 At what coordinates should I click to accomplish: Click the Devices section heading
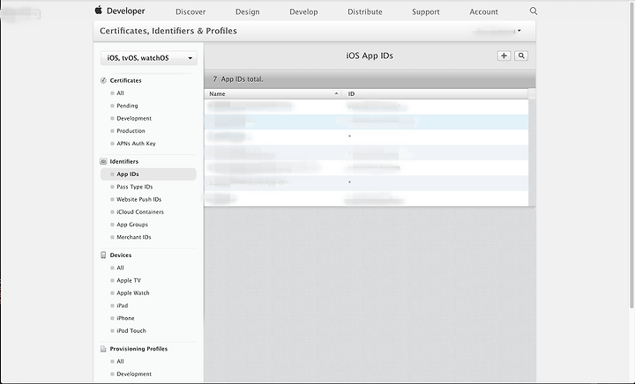point(121,255)
